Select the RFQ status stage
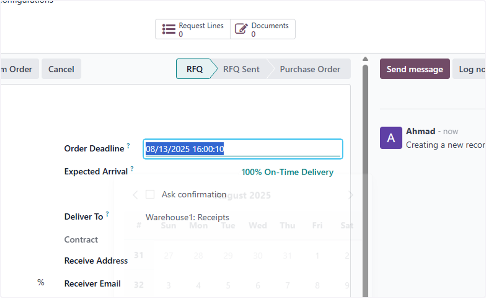Viewport: 486px width, 298px height. pyautogui.click(x=194, y=69)
